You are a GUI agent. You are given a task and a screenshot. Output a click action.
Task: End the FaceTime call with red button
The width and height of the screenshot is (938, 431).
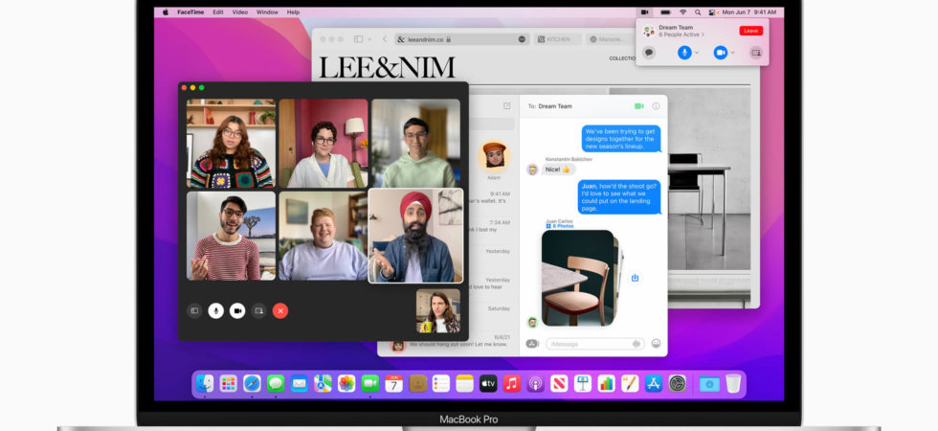click(x=280, y=310)
